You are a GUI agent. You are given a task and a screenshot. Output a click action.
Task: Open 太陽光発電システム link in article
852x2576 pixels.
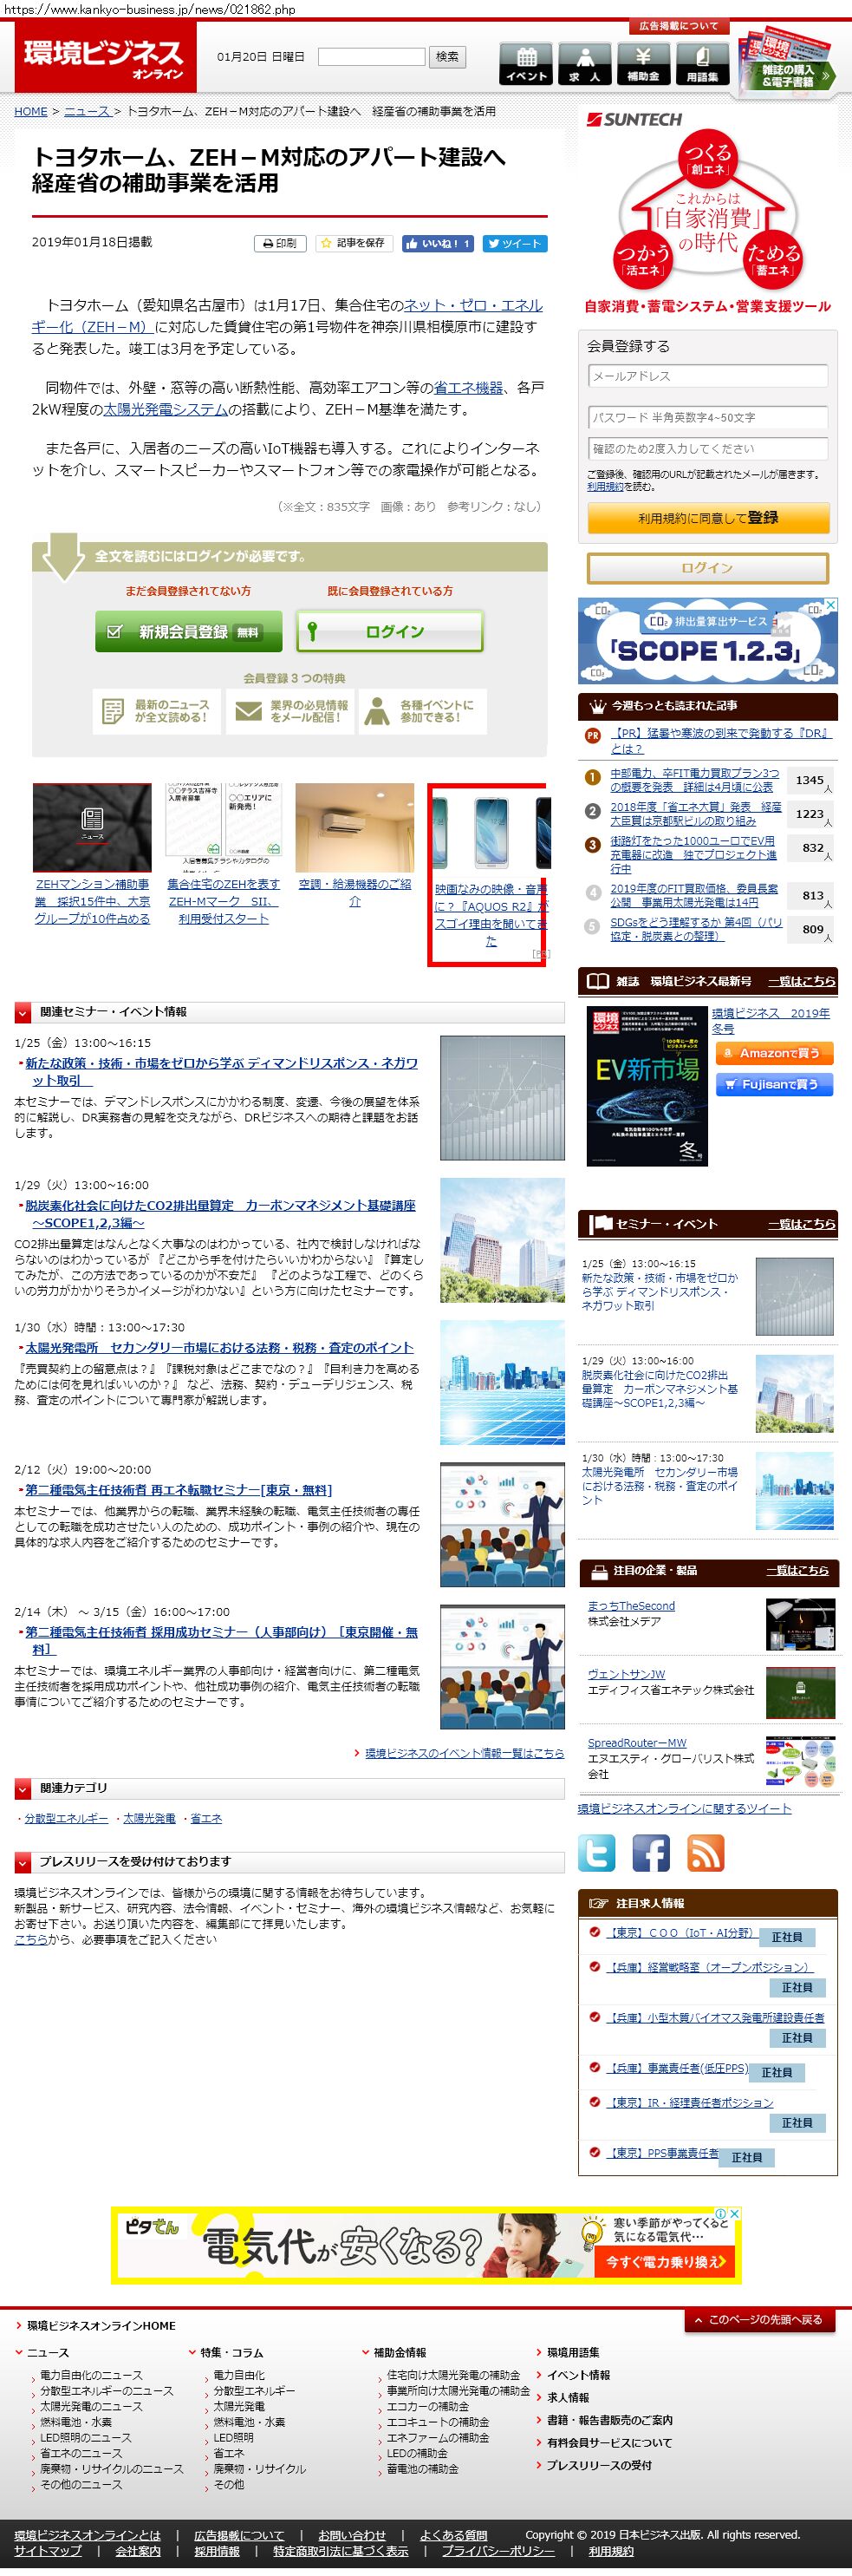tap(165, 409)
